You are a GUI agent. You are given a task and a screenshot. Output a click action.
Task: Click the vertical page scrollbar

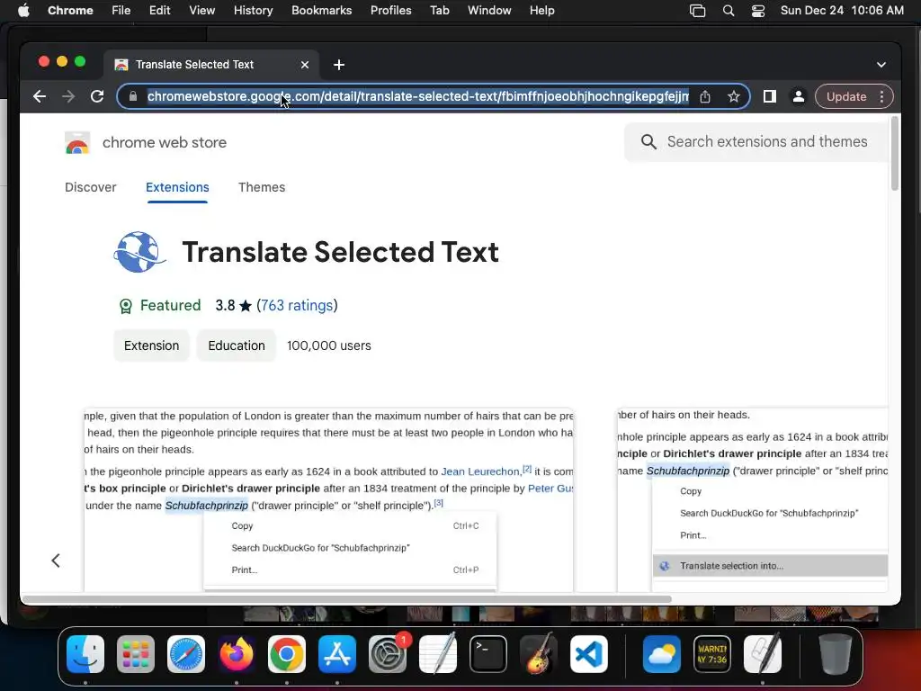pyautogui.click(x=895, y=154)
